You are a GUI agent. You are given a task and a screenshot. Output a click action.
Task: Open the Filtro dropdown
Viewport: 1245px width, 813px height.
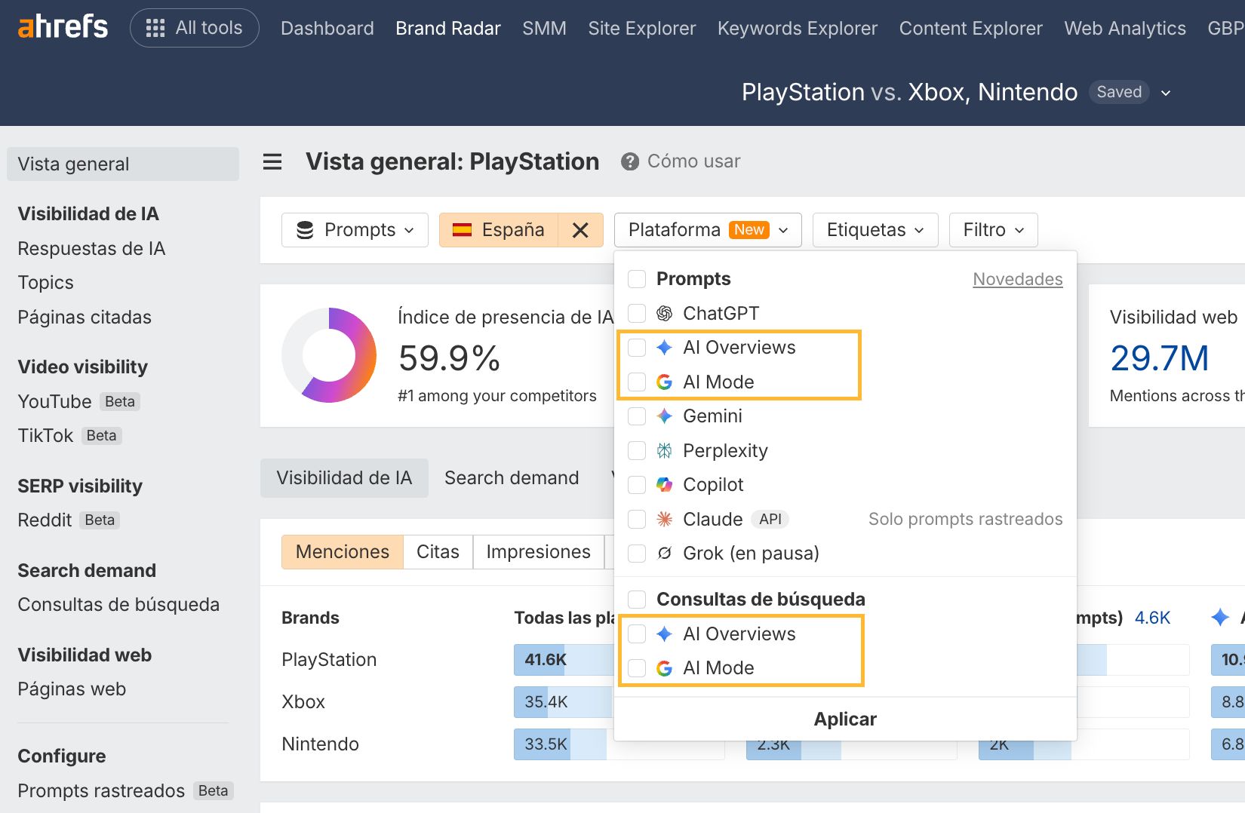click(x=993, y=230)
